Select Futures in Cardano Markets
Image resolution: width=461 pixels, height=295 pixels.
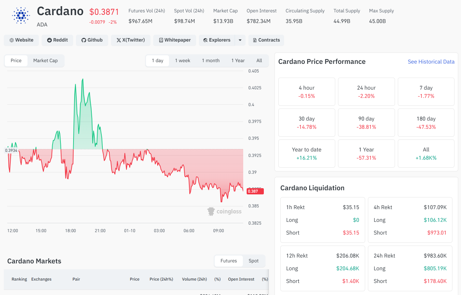[x=228, y=261]
